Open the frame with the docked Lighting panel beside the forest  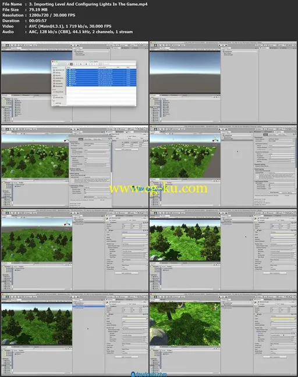coord(223,167)
